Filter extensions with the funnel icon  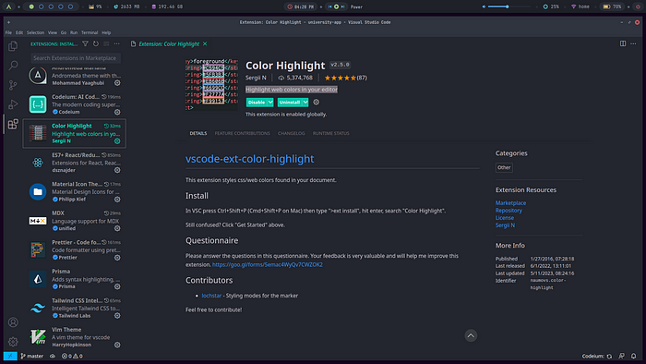85,43
